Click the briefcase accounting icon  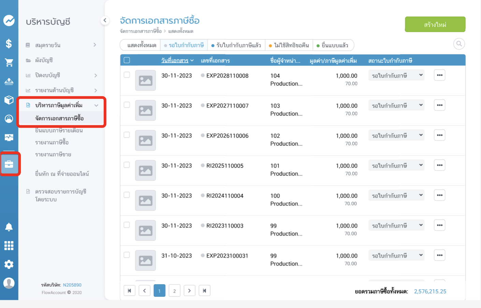(x=9, y=164)
